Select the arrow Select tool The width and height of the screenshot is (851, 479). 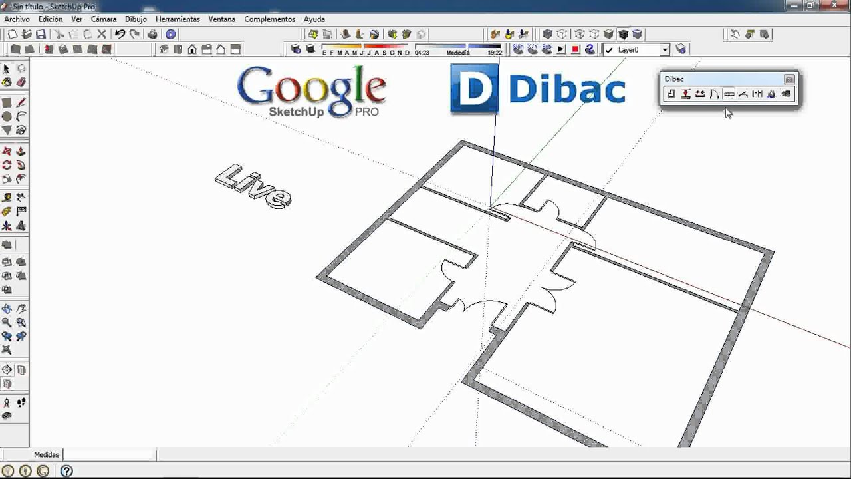(6, 69)
